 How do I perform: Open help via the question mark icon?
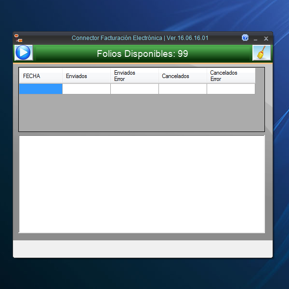point(245,38)
